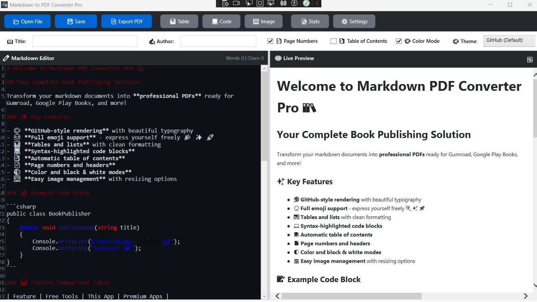Open the Settings dialog

pos(354,21)
